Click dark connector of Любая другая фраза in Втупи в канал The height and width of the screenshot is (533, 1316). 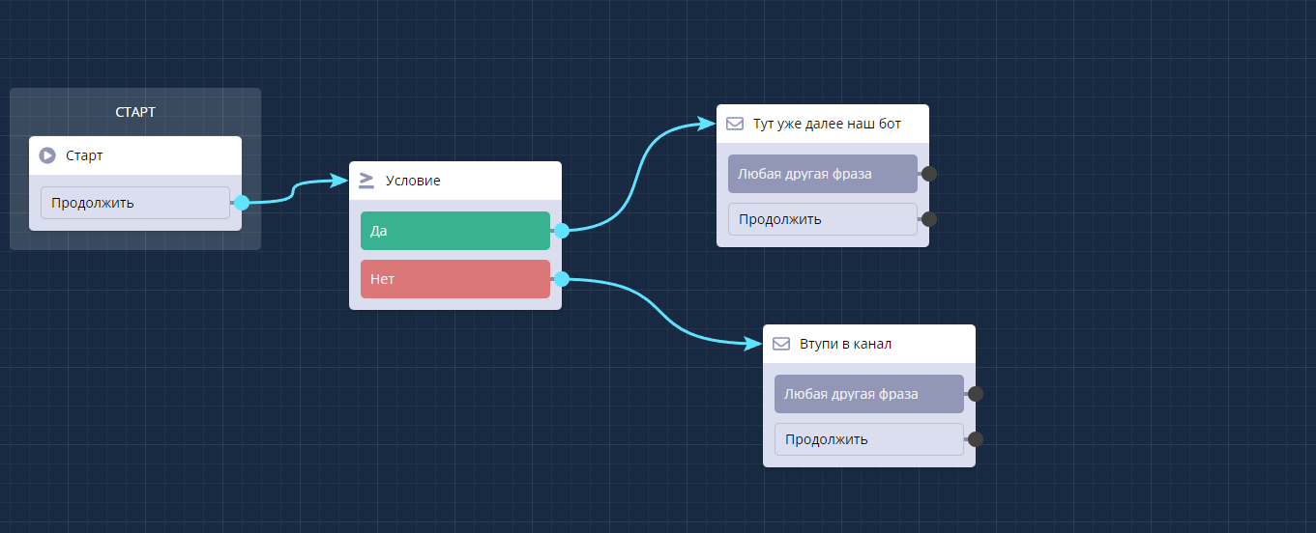pos(976,394)
